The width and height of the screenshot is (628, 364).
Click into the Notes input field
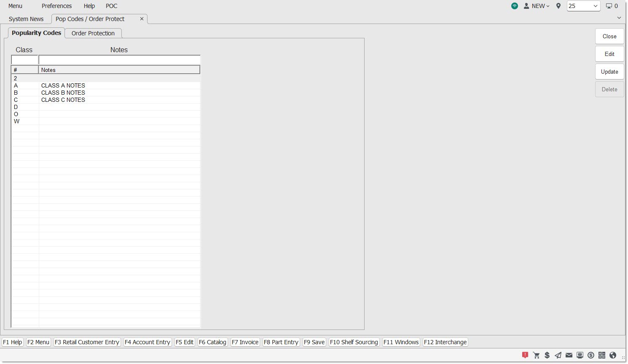(x=119, y=60)
